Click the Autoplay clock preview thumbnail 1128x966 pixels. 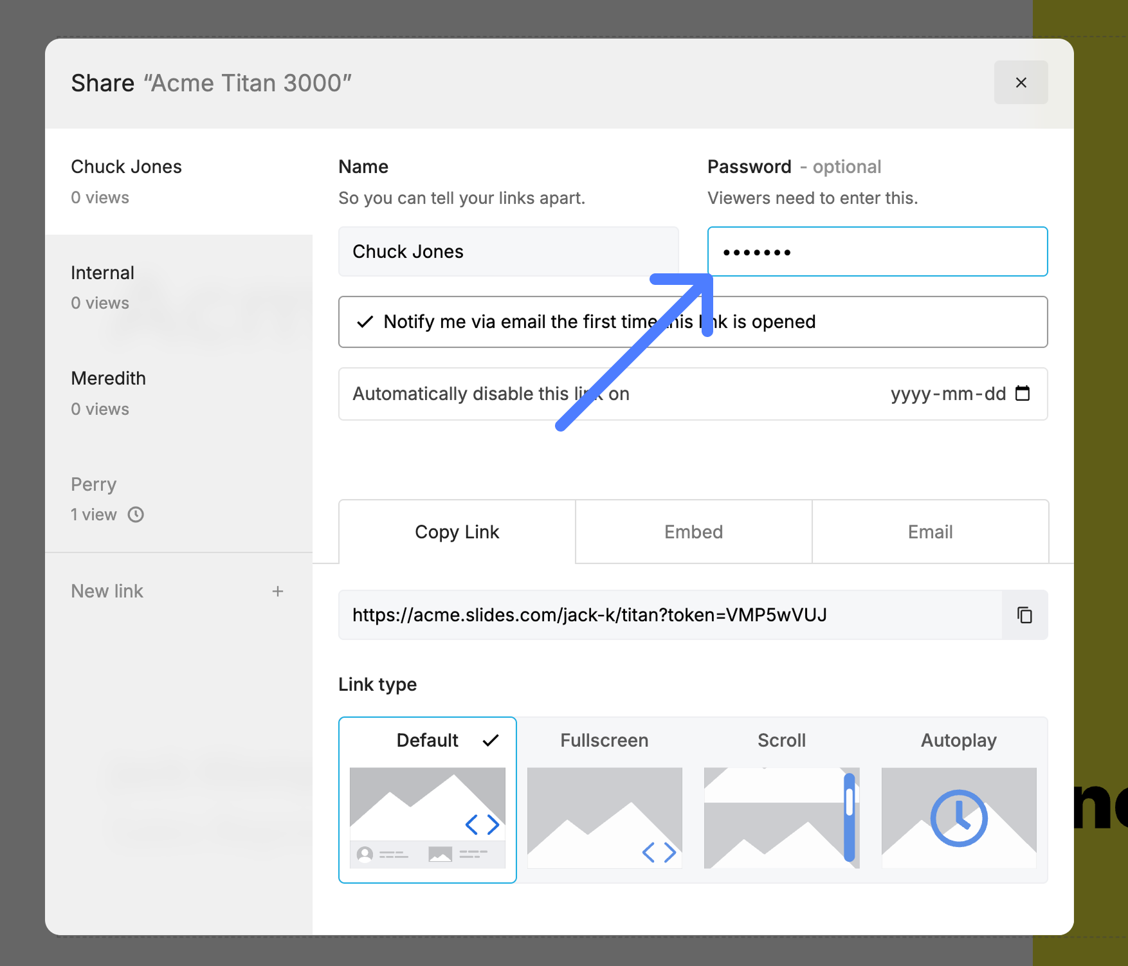click(959, 817)
